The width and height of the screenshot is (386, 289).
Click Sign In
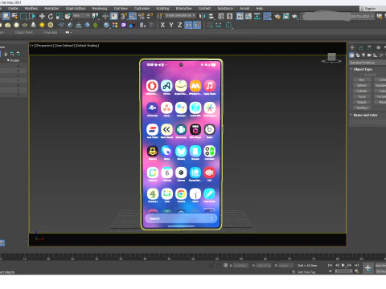[368, 9]
